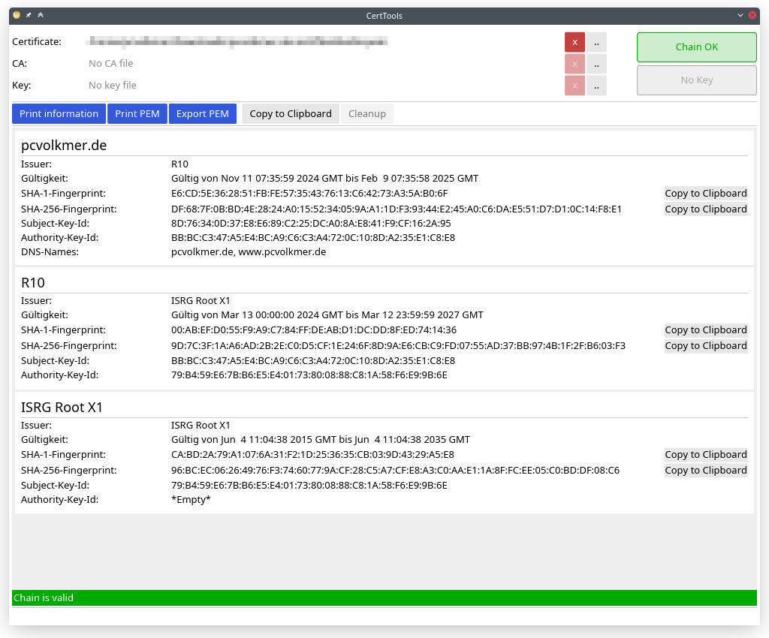This screenshot has height=638, width=769.
Task: Click the keep-above arrows icon in title bar
Action: pos(41,15)
